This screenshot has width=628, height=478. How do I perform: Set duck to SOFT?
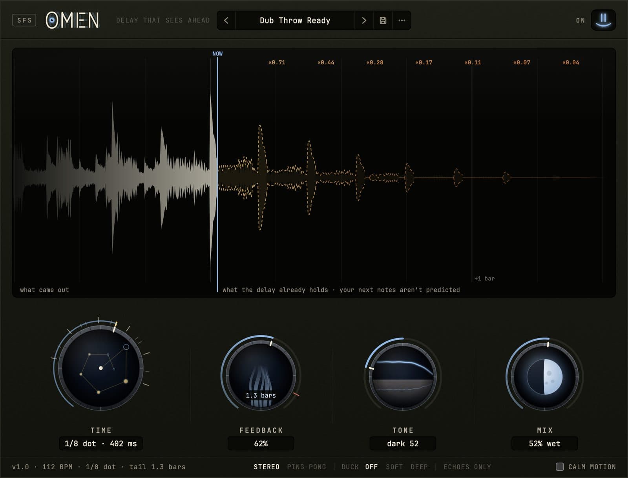pyautogui.click(x=394, y=467)
